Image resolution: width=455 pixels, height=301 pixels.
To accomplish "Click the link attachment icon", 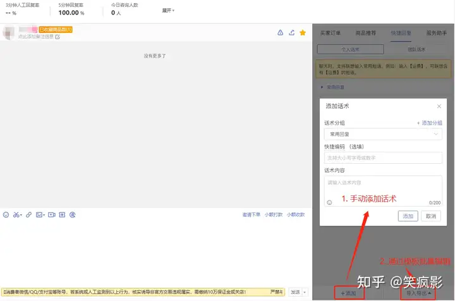I will 28,215.
